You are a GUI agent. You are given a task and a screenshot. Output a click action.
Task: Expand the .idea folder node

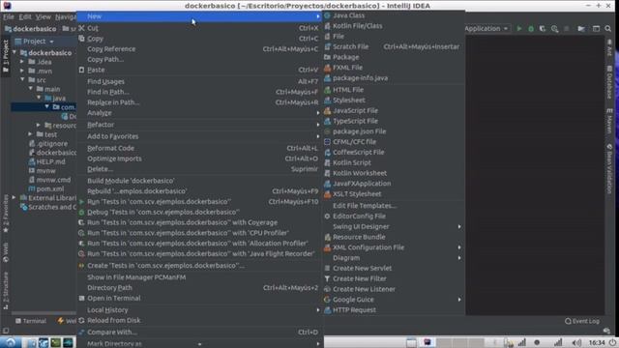coord(22,62)
